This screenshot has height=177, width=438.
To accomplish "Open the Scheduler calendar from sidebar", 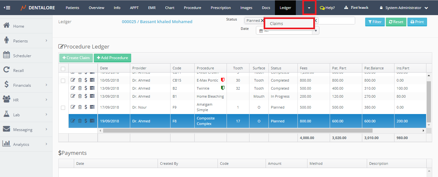I will point(22,56).
